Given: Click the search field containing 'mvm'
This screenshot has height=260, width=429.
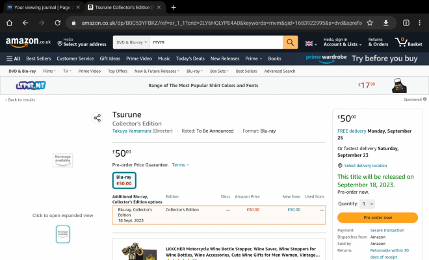Looking at the screenshot, I should [216, 42].
